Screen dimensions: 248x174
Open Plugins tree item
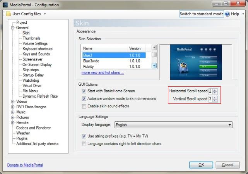pyautogui.click(x=22, y=138)
